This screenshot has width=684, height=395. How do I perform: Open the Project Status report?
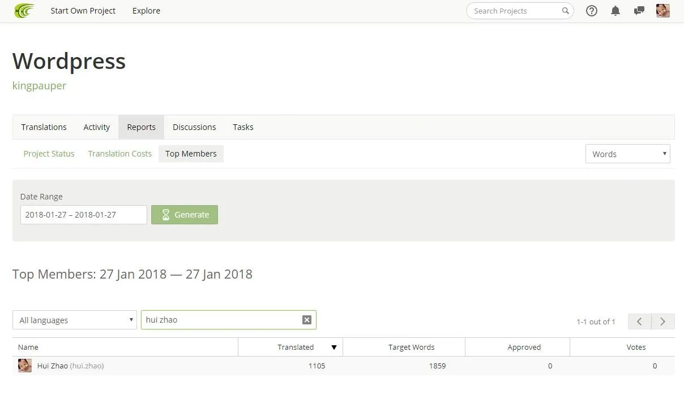(49, 154)
